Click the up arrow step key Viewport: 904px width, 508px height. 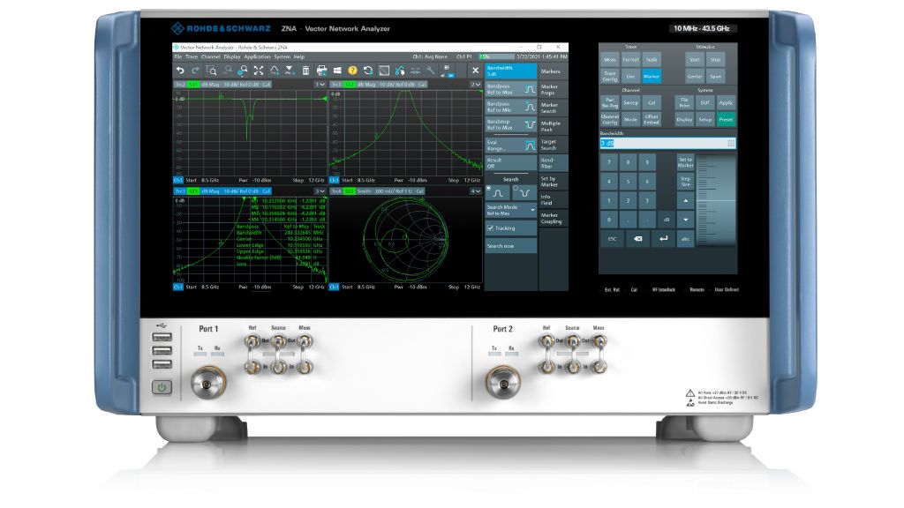pyautogui.click(x=685, y=201)
